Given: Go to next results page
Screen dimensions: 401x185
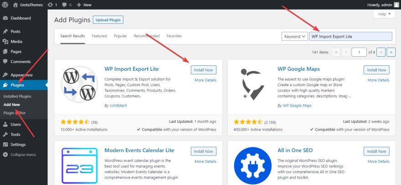Looking at the screenshot, I should pos(381,52).
